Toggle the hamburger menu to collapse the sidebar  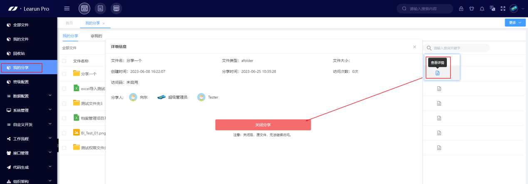tap(67, 8)
